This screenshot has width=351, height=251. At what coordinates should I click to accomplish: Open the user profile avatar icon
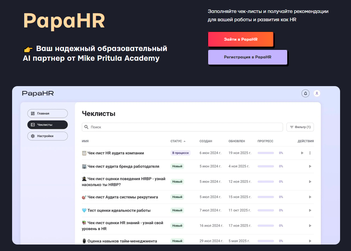click(x=317, y=93)
